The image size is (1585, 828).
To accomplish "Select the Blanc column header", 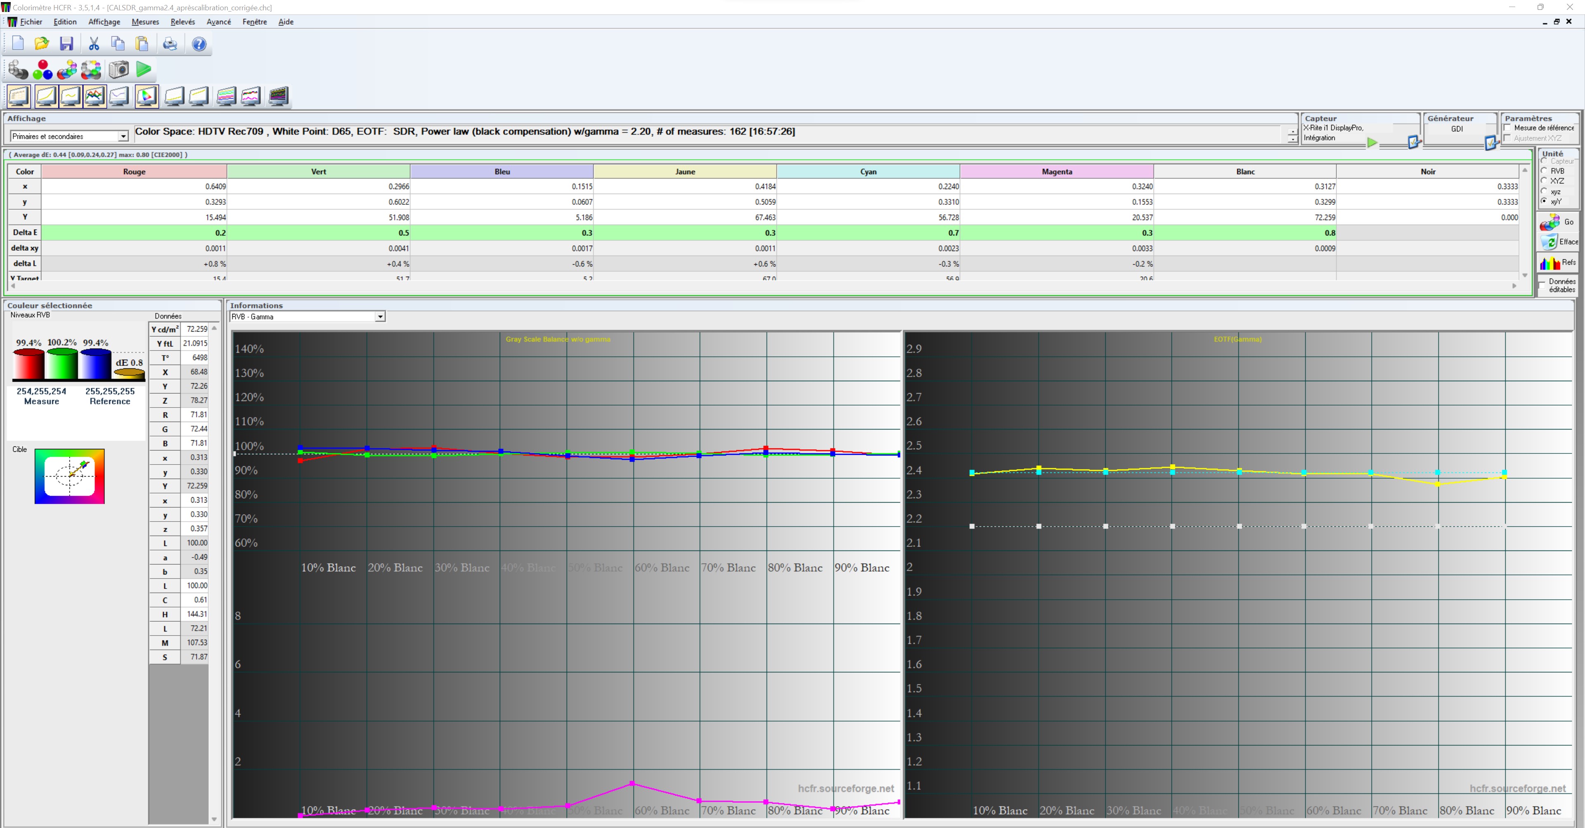I will tap(1245, 172).
